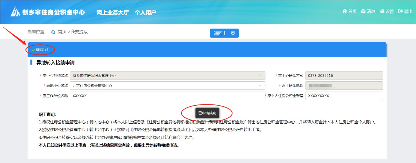Select the 职工联系电话 field
Viewport: 416px width, 163px height.
pos(344,86)
